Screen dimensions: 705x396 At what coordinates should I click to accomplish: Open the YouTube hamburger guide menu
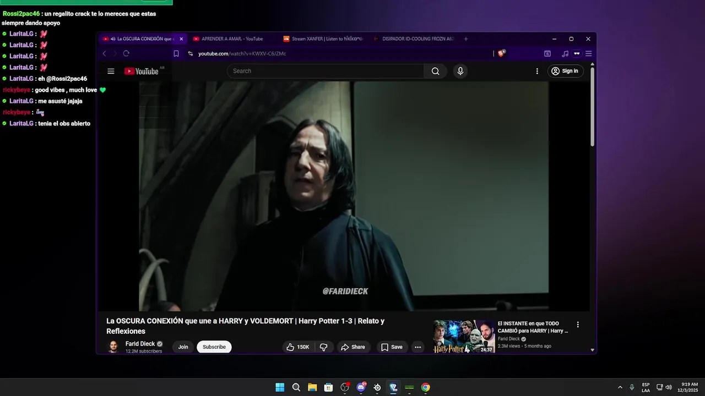point(111,71)
